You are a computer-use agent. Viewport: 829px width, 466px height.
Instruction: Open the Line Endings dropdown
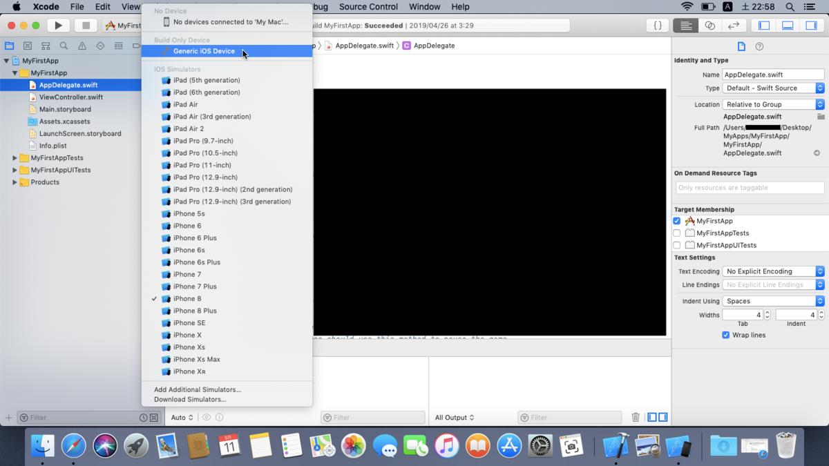pyautogui.click(x=773, y=284)
